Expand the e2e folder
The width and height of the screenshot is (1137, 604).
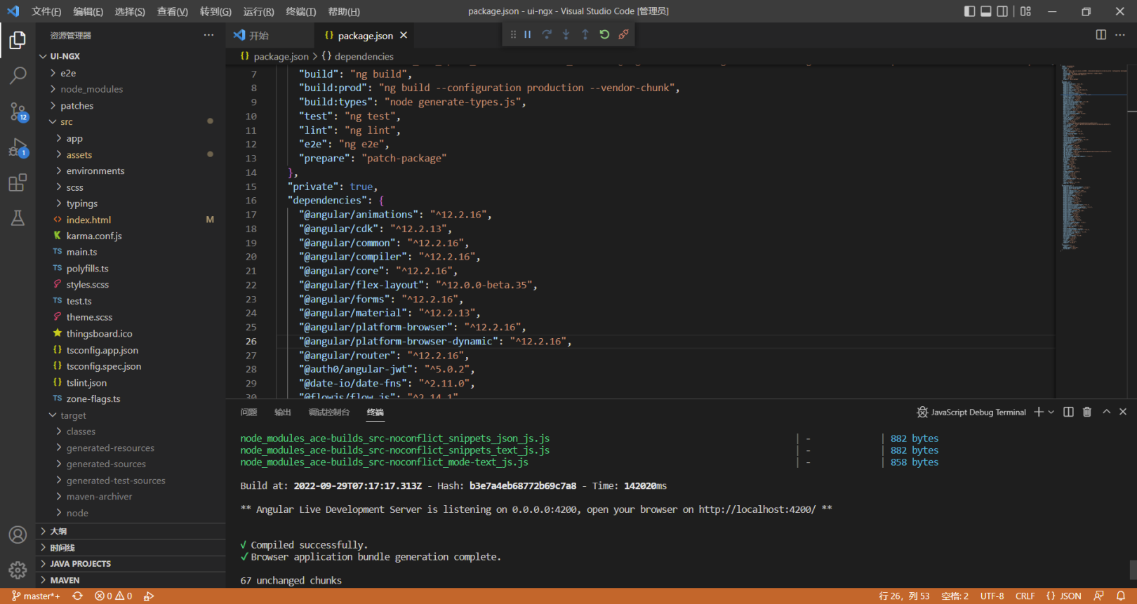131,73
